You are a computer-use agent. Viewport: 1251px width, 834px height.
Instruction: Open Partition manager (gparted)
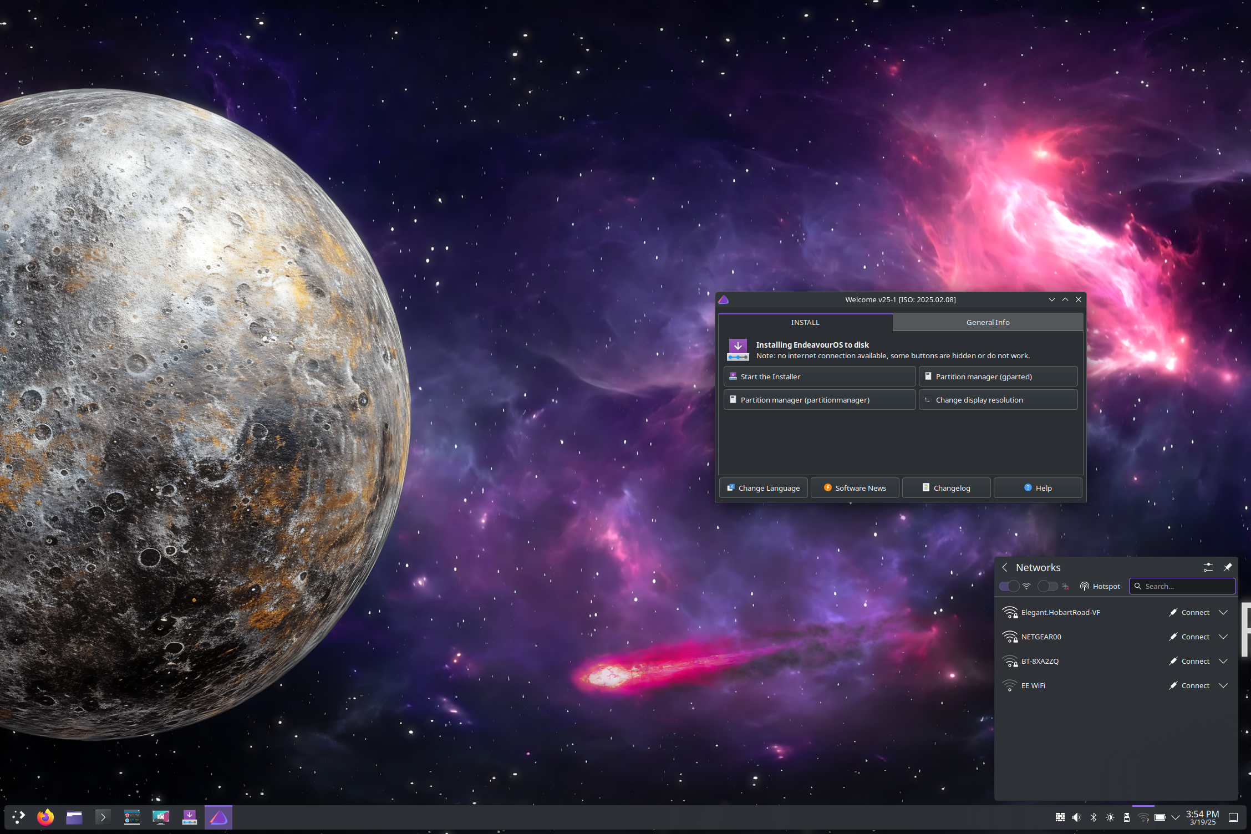(x=998, y=377)
